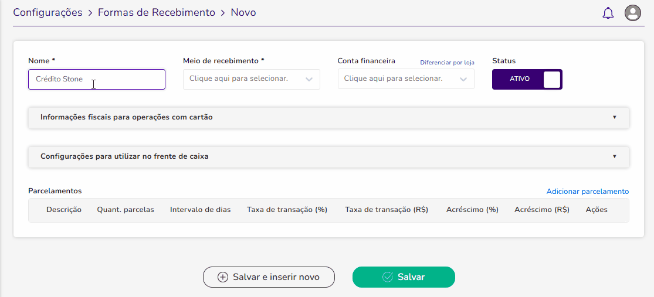The height and width of the screenshot is (297, 654).
Task: Click chevron arrow in Conta financeira field
Action: (463, 80)
